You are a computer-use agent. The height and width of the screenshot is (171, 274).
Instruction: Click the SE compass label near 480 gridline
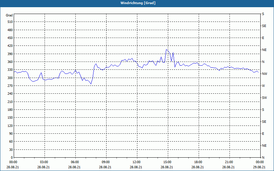coord(264,26)
